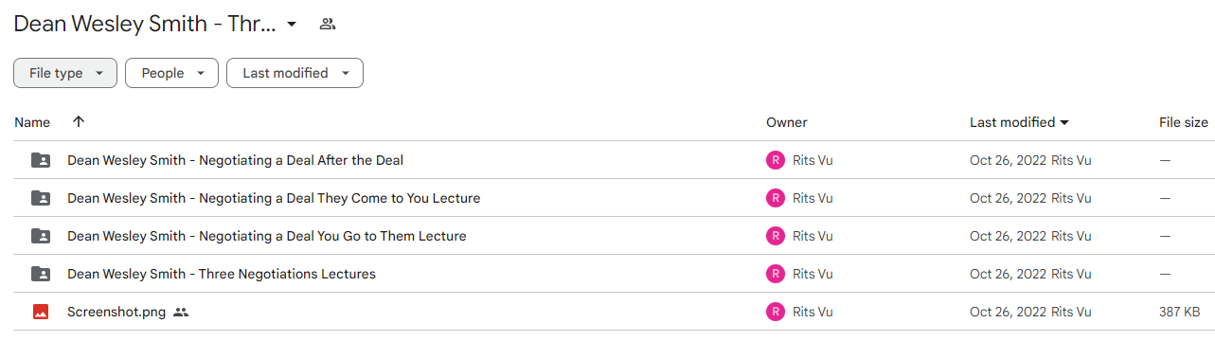Click the File size column header

(1184, 122)
